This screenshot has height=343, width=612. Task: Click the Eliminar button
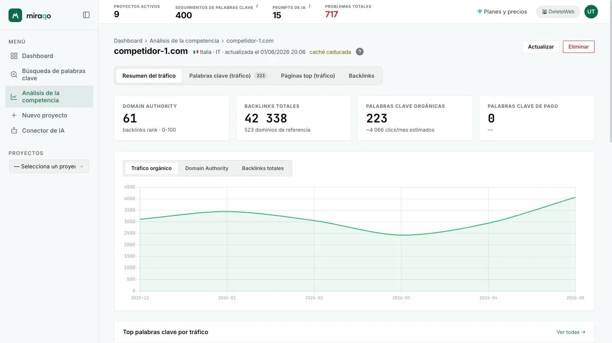(578, 47)
